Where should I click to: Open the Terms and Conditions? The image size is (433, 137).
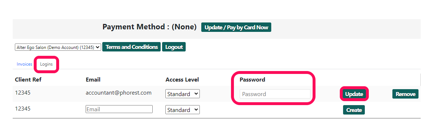point(131,47)
